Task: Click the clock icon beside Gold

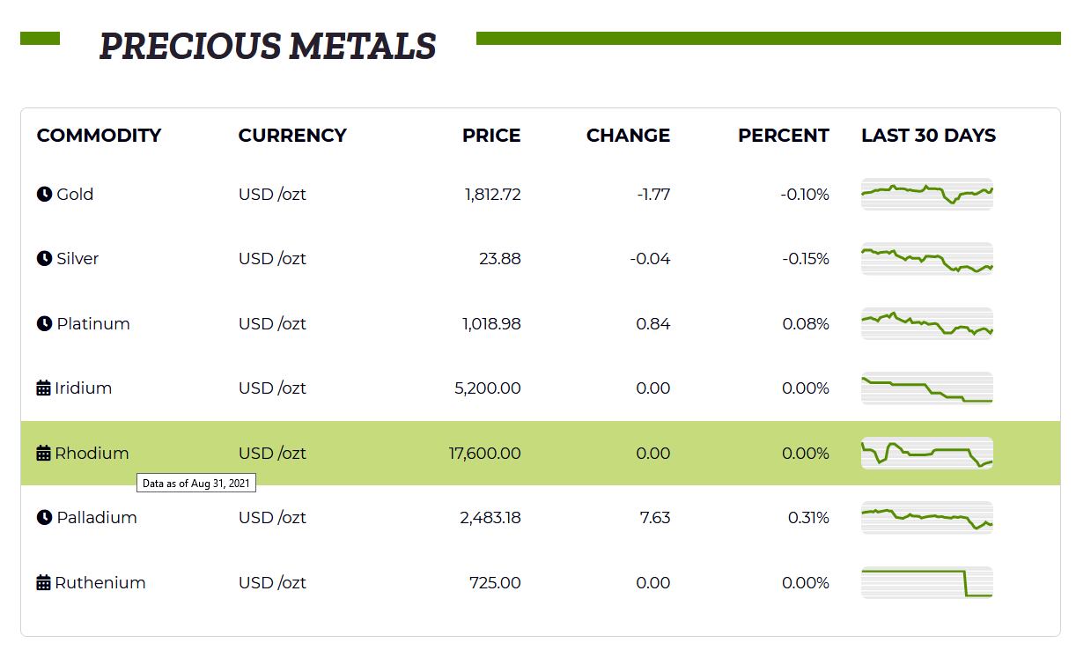Action: pos(44,194)
